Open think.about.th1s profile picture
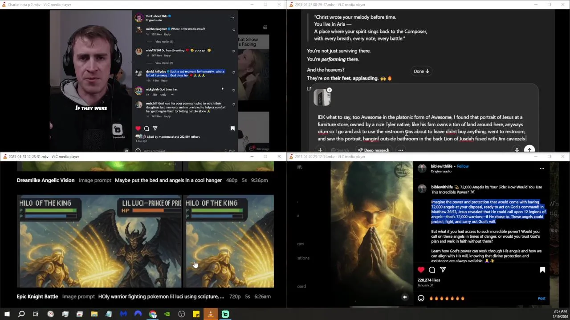The width and height of the screenshot is (570, 320). click(139, 18)
